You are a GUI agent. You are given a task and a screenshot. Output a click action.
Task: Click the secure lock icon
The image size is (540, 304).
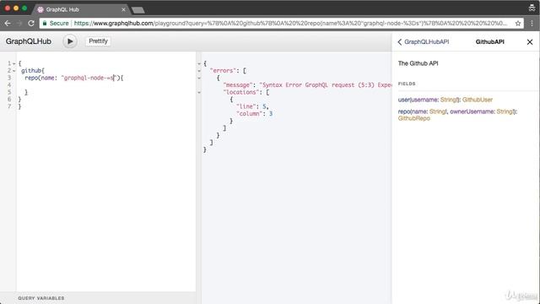tap(45, 23)
